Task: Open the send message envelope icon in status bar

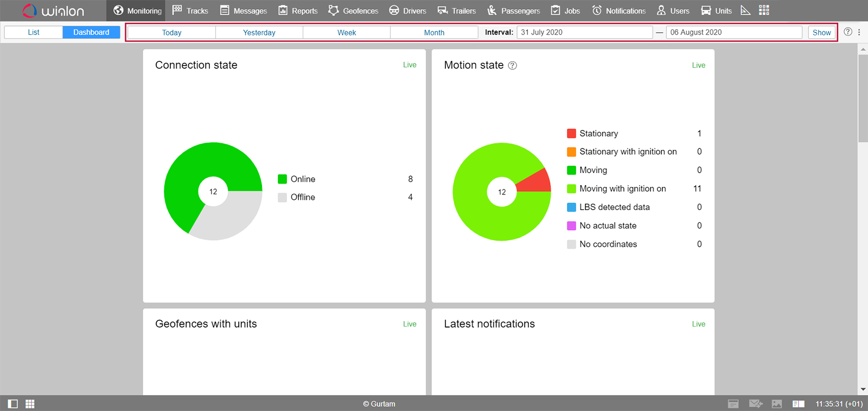Action: tap(755, 404)
